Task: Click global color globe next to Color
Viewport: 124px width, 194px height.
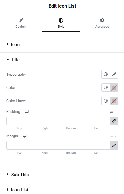Action: click(106, 88)
